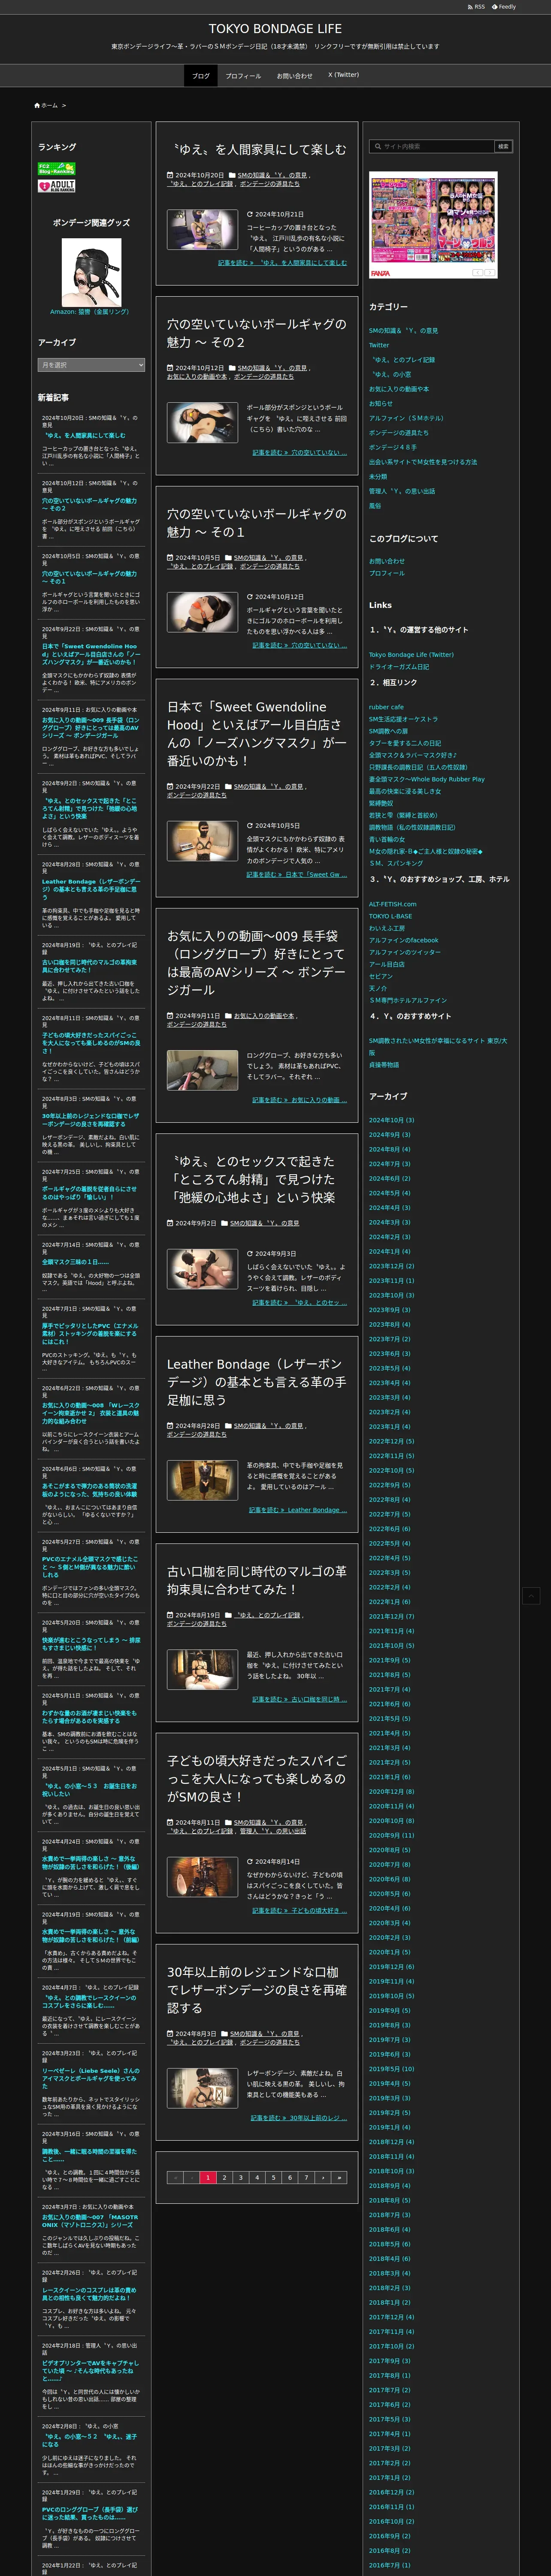Open お問い合わせ in the top navigation
Viewport: 551px width, 2576px height.
(x=294, y=76)
